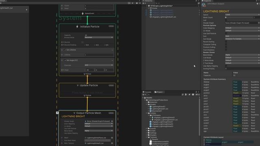Select the Hierarchy tab
The width and height of the screenshot is (260, 146).
(x=147, y=1)
